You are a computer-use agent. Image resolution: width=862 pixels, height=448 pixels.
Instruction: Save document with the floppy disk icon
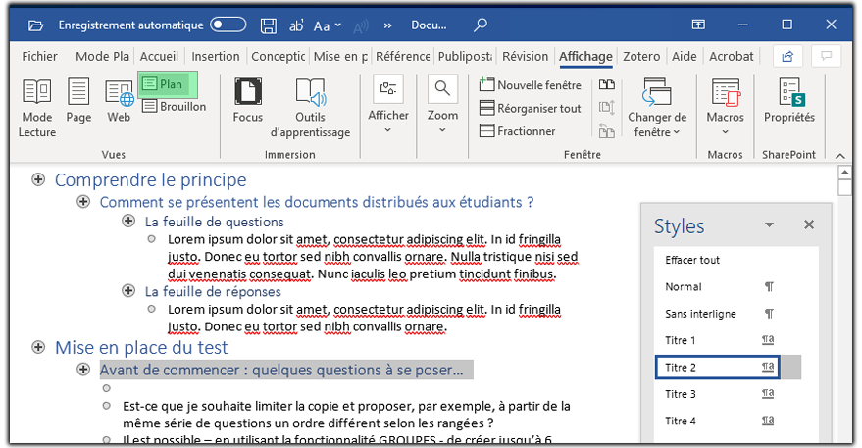pyautogui.click(x=269, y=25)
